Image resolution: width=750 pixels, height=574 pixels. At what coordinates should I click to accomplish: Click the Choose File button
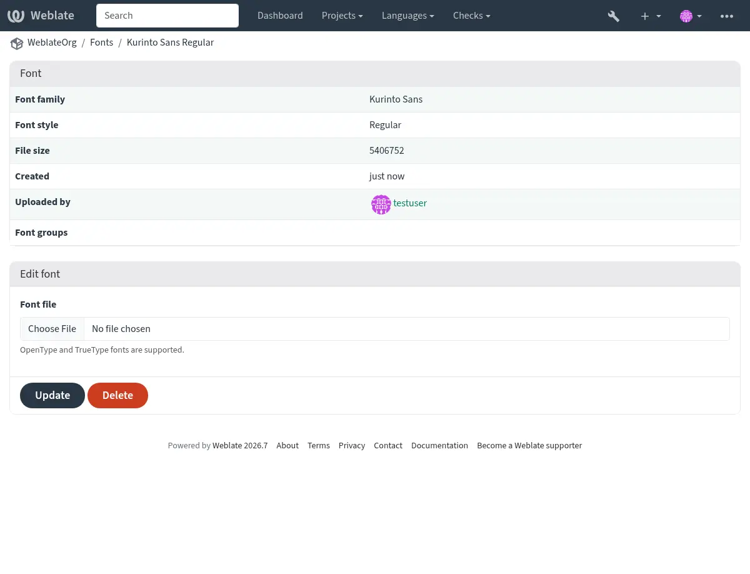pos(52,329)
